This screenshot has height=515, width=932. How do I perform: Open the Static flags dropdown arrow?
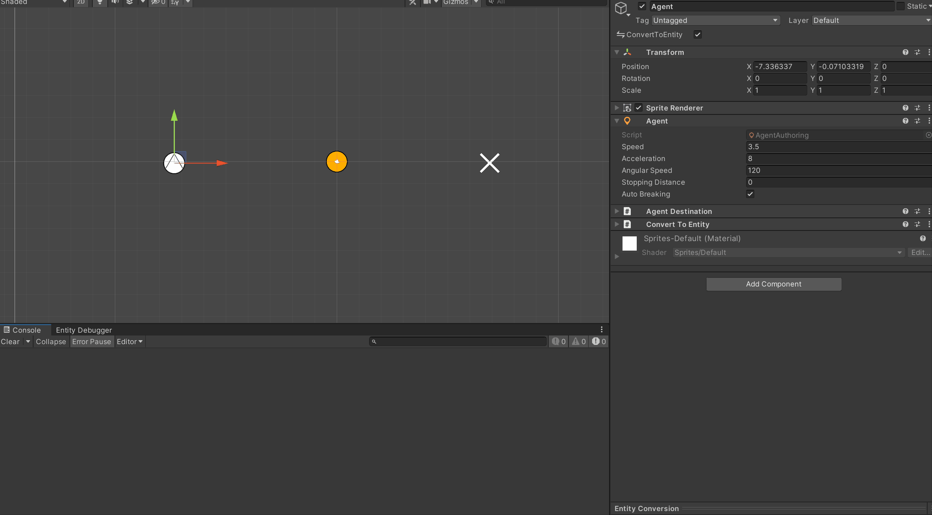930,6
